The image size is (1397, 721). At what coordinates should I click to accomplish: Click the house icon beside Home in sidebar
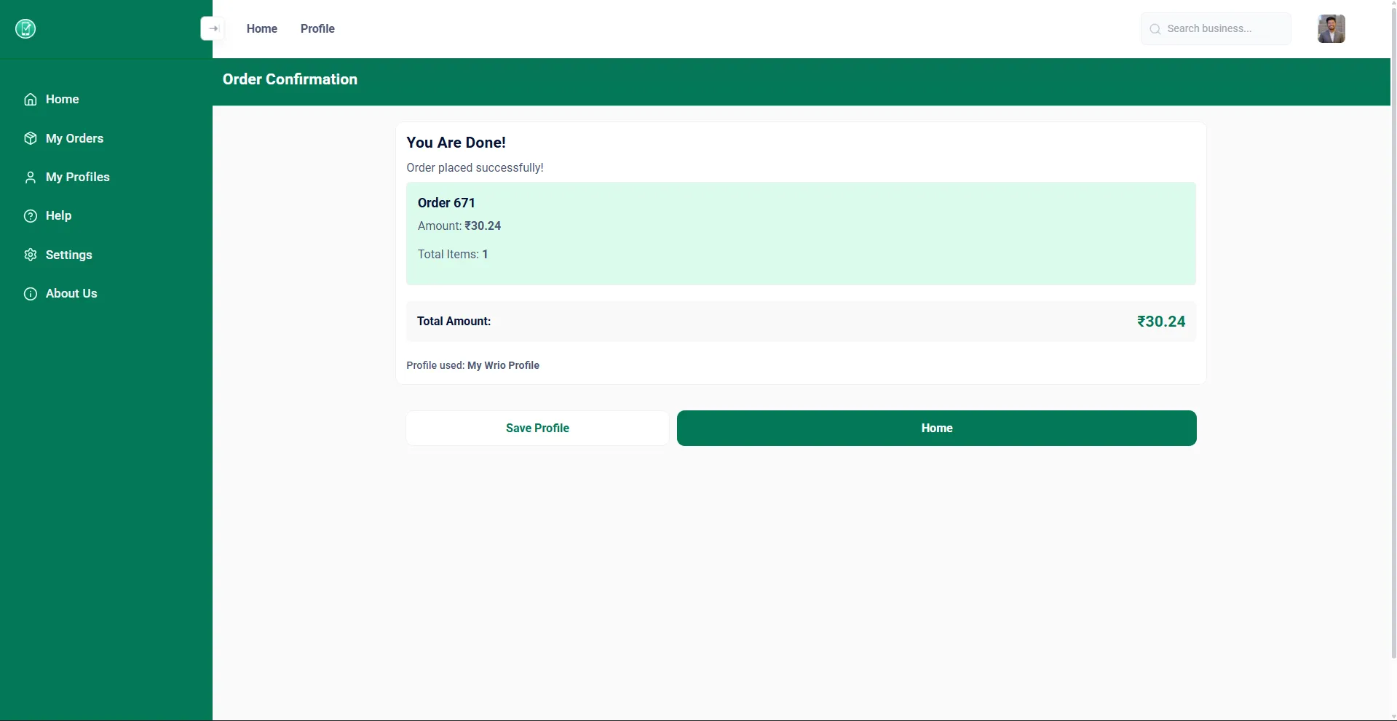31,100
